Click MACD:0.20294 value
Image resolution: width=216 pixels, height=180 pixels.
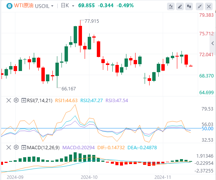click(x=79, y=148)
